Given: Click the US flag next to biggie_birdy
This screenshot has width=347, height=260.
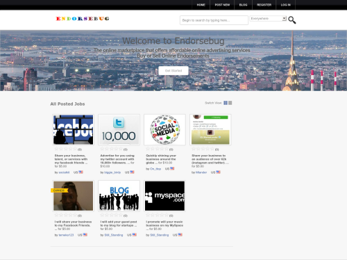Looking at the screenshot, I should 132,172.
